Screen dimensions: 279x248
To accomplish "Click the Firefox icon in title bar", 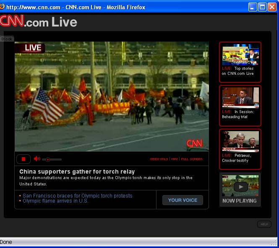I will tap(2, 7).
